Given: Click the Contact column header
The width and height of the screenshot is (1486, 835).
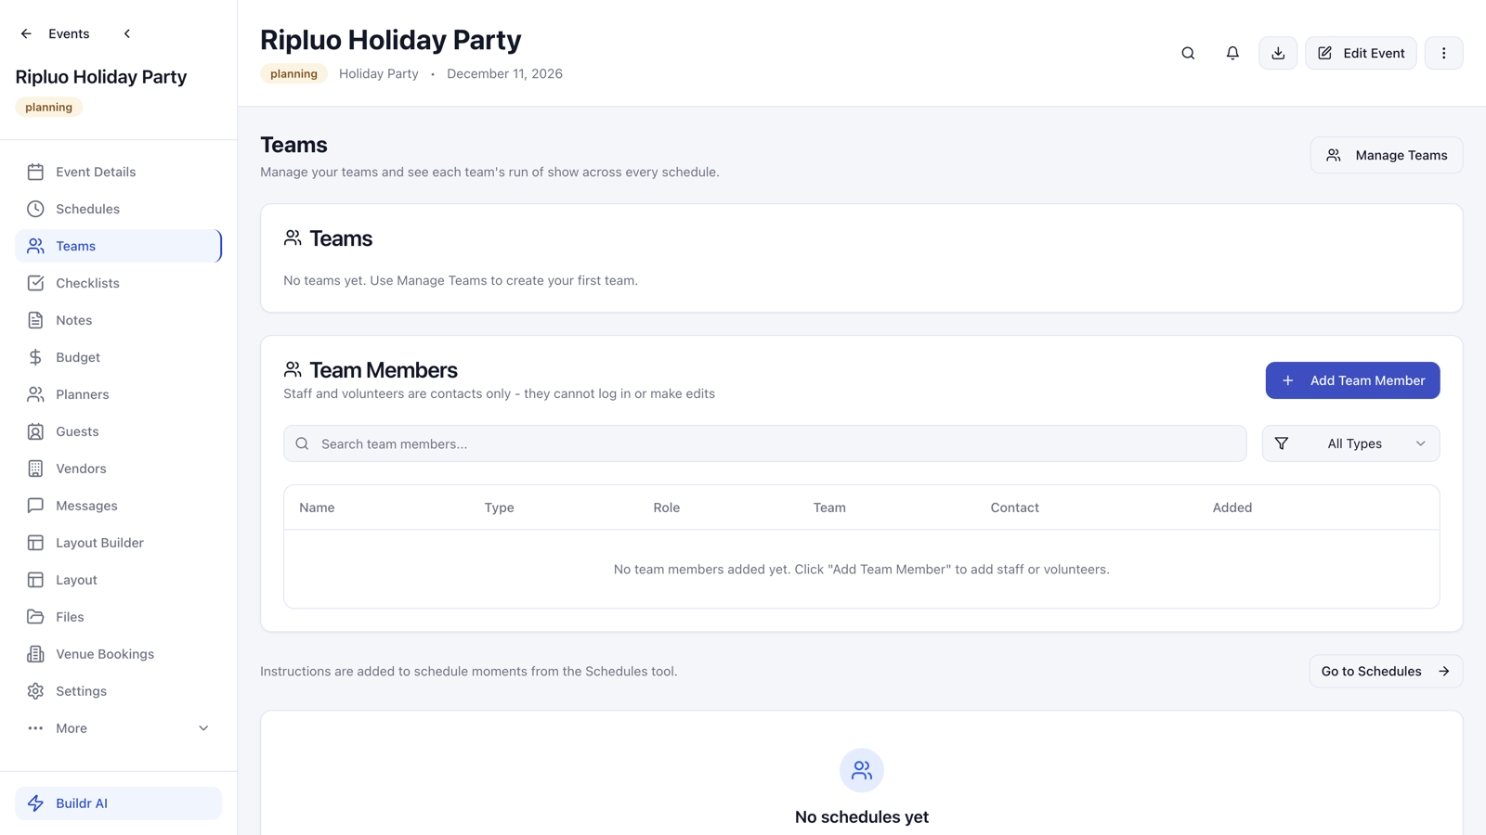Looking at the screenshot, I should point(1014,507).
